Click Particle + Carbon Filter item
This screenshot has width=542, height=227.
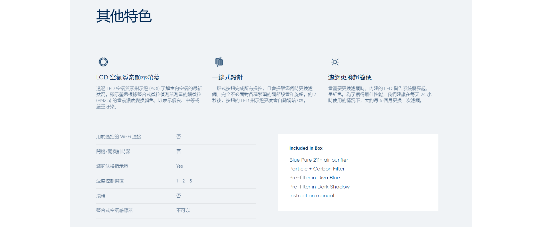[317, 169]
